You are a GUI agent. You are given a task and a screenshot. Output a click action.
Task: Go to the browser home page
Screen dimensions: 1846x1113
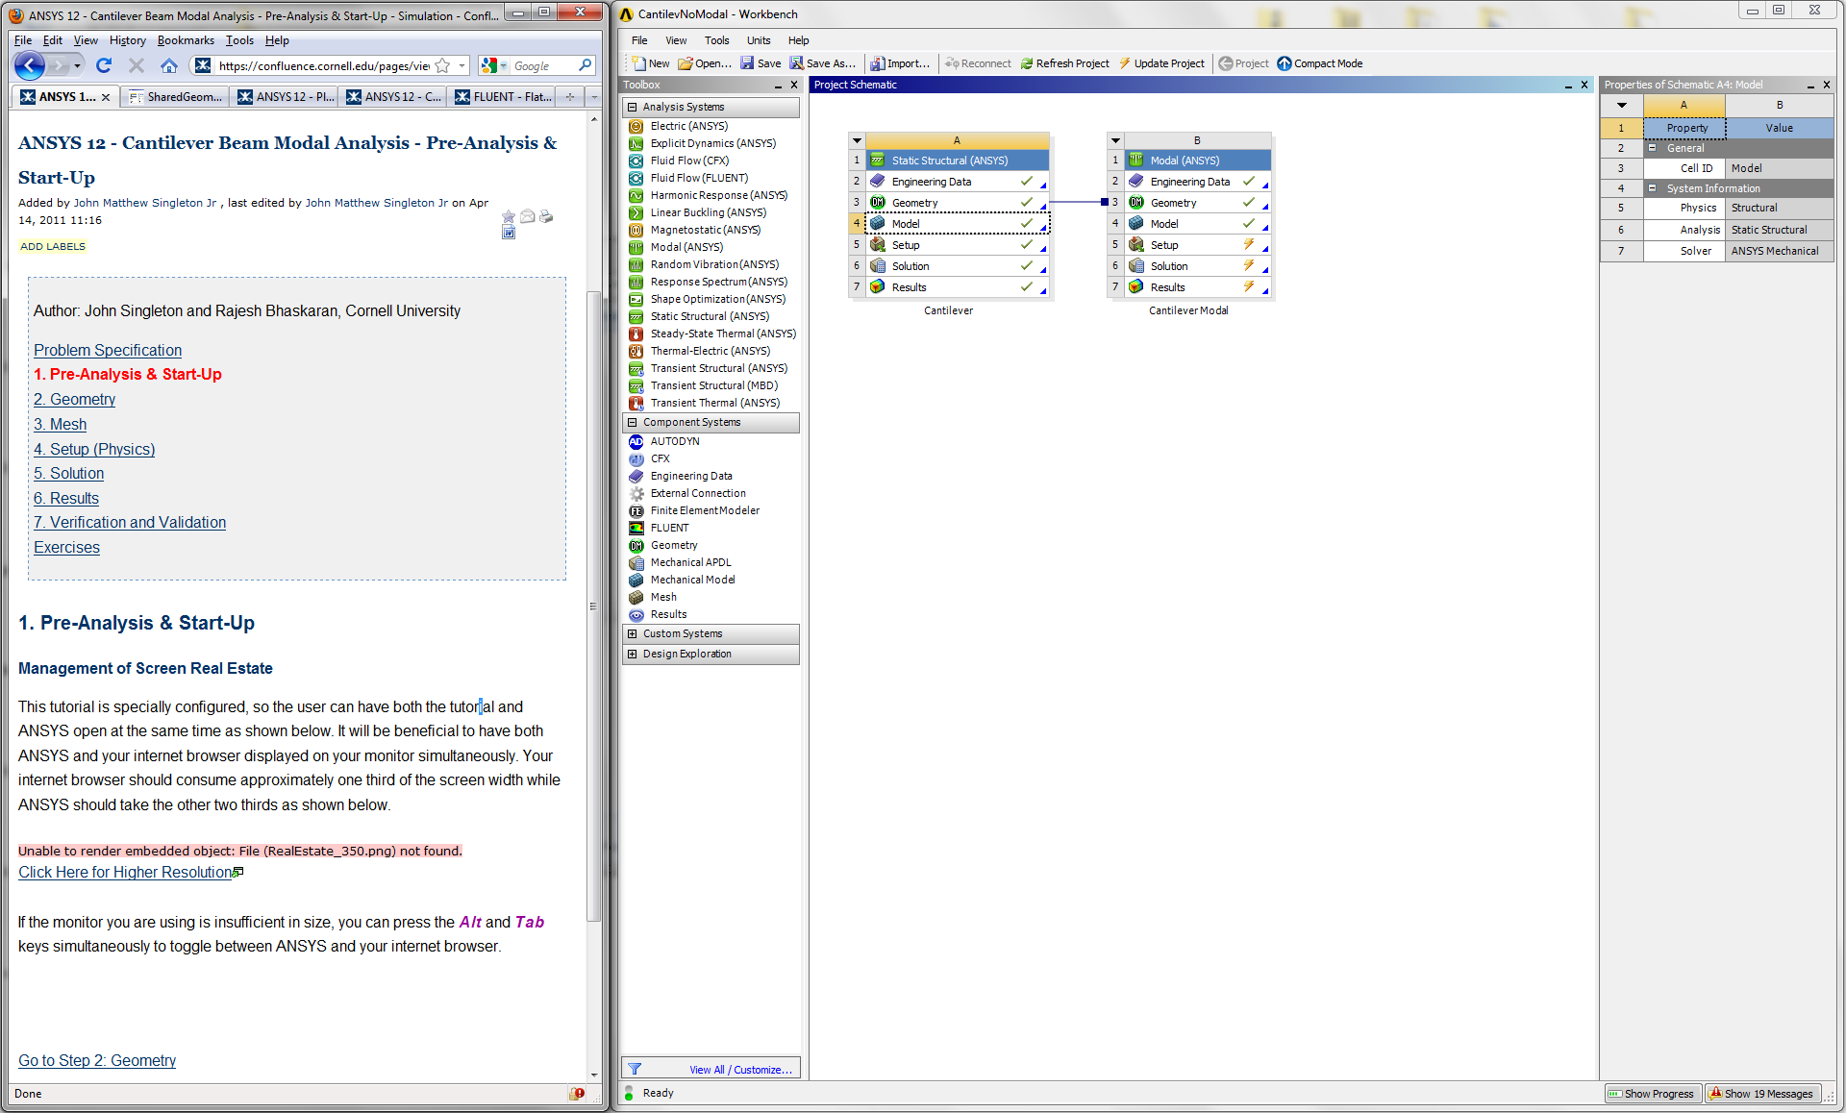click(169, 65)
